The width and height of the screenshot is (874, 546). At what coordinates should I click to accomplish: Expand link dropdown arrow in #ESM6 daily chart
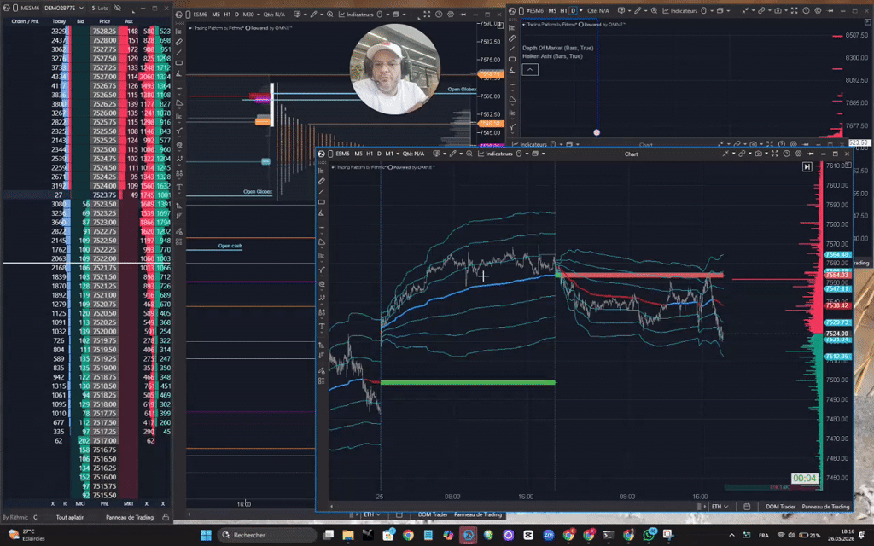point(770,10)
